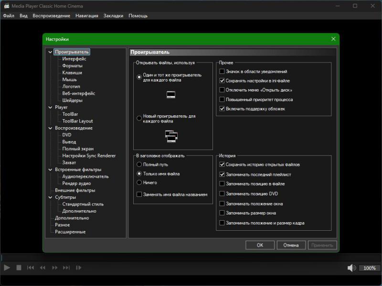Screen dimensions: 382x286
Task: Click the Play button in playback bar
Action: 7,268
